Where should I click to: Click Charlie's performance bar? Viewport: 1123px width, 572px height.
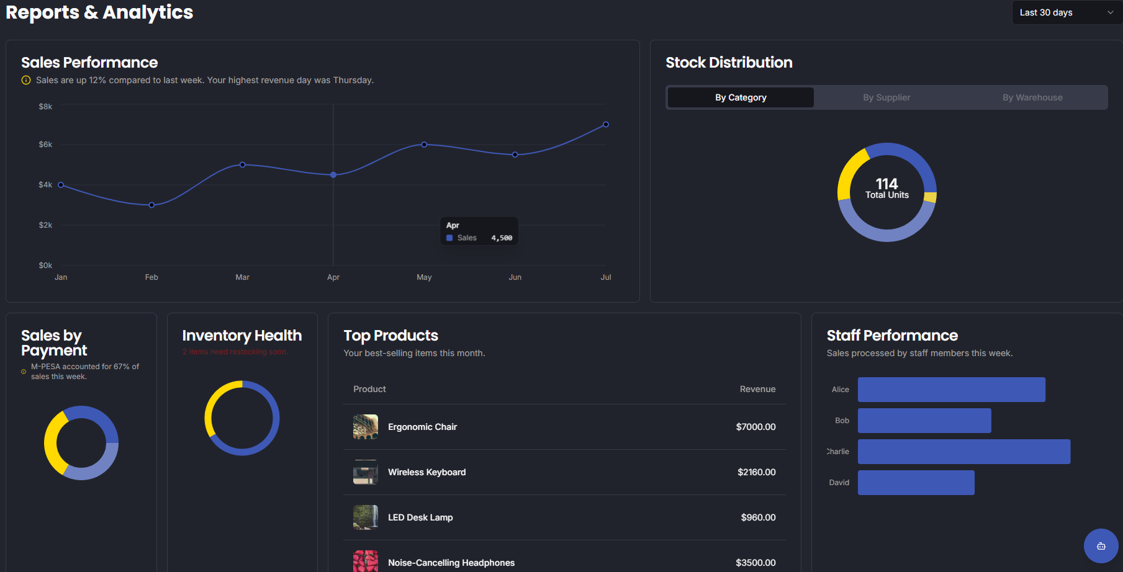pos(963,451)
